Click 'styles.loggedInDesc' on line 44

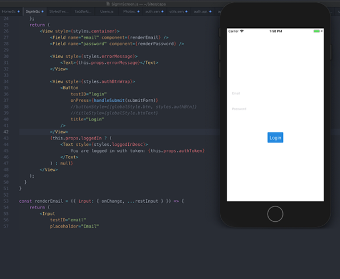pyautogui.click(x=119, y=145)
